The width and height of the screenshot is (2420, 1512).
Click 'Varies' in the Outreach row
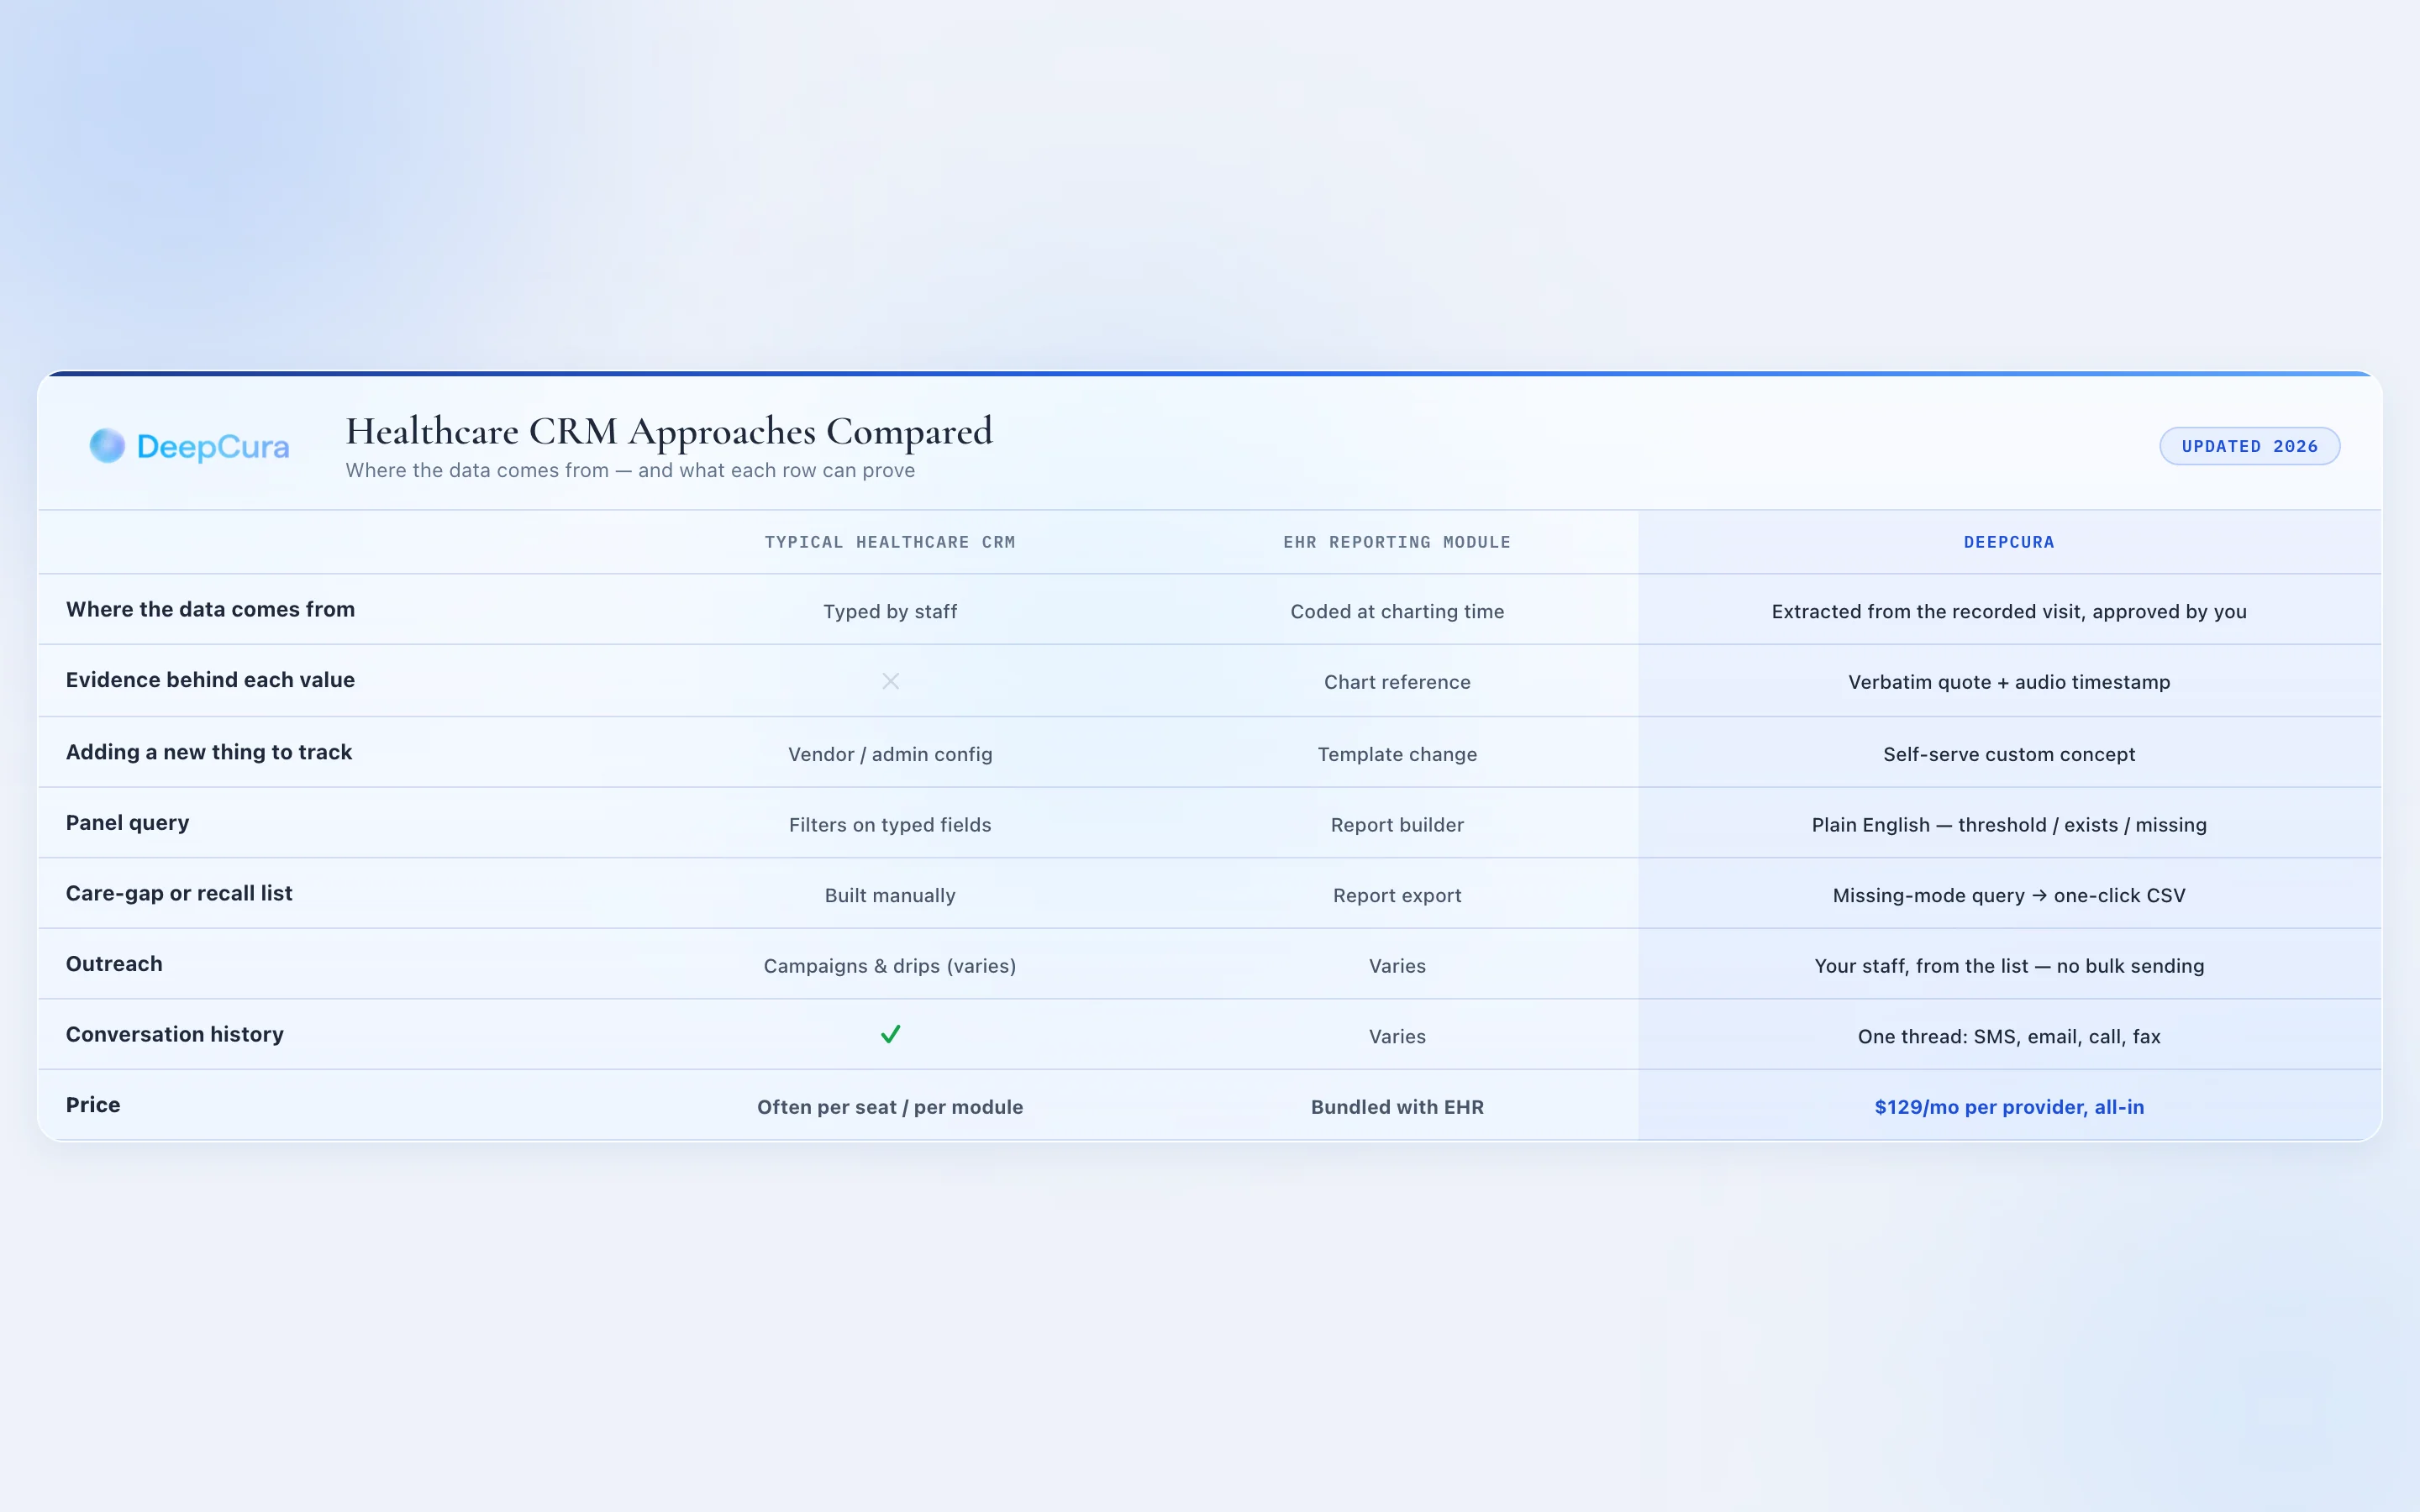point(1397,966)
